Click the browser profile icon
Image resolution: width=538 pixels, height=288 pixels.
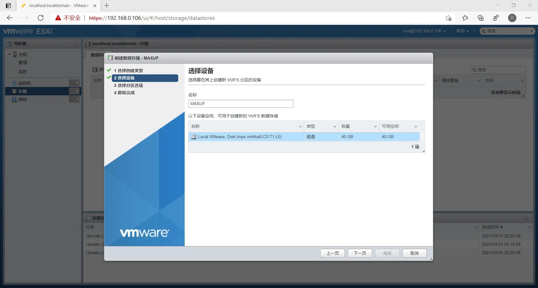pyautogui.click(x=512, y=18)
